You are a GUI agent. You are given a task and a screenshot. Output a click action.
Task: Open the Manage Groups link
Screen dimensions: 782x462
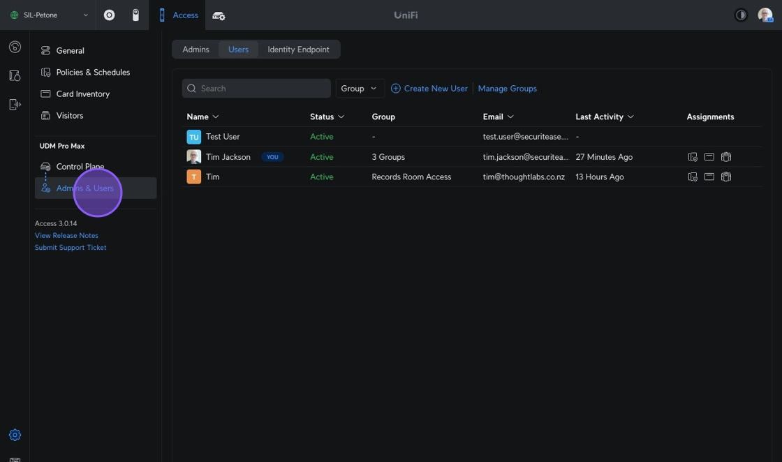(x=507, y=89)
